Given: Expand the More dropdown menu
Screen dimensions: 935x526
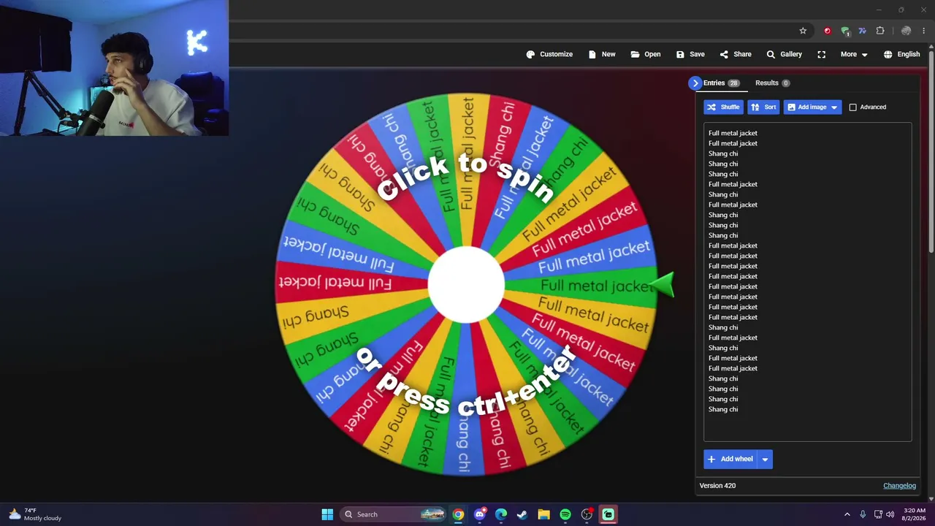Looking at the screenshot, I should point(854,54).
